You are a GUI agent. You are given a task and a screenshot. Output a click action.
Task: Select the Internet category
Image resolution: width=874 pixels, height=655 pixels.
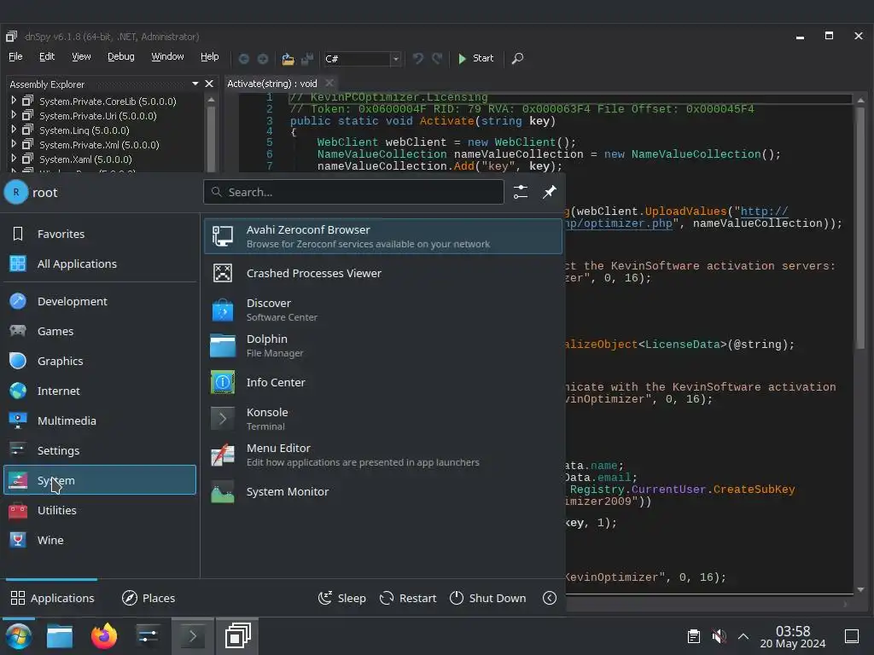click(x=100, y=391)
